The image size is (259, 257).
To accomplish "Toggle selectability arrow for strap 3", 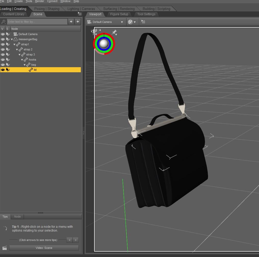I will click(x=8, y=54).
